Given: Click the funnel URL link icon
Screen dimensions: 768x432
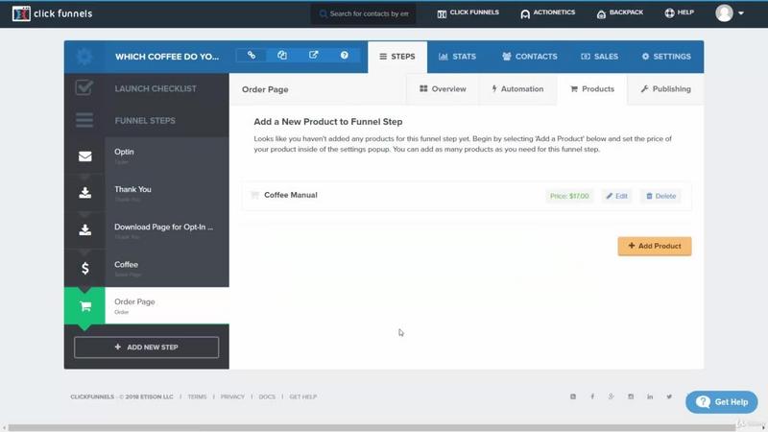Looking at the screenshot, I should [252, 56].
